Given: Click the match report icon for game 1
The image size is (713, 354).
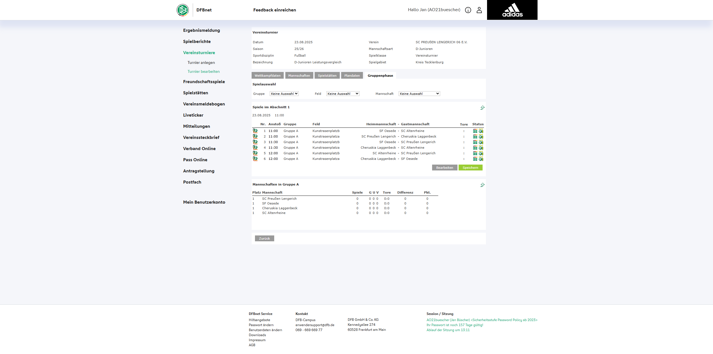Looking at the screenshot, I should click(x=255, y=131).
